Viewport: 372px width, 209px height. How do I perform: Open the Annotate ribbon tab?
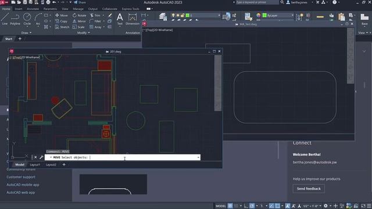tap(33, 9)
